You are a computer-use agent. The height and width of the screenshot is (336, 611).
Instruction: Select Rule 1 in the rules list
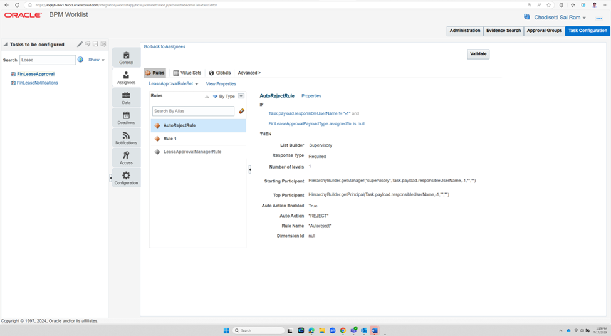tap(199, 139)
